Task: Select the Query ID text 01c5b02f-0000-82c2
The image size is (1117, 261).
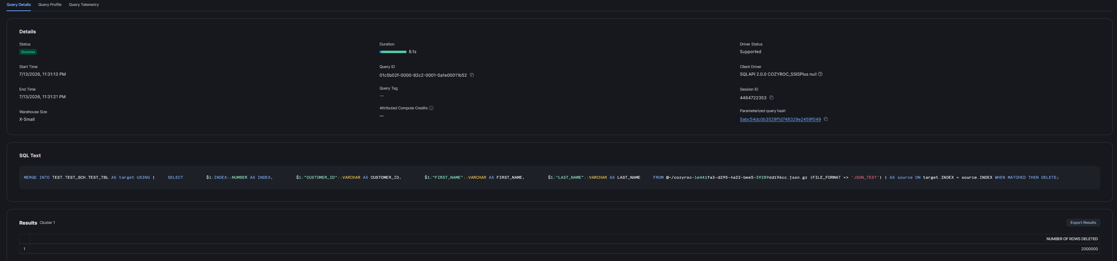Action: pos(423,75)
